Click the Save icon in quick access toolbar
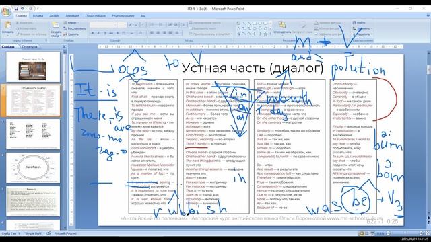 click(x=16, y=9)
